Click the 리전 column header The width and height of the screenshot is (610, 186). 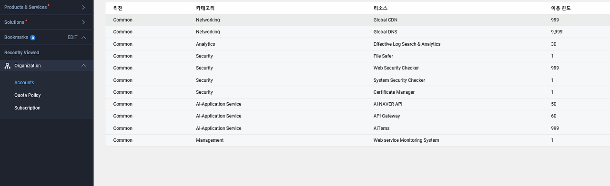click(118, 9)
